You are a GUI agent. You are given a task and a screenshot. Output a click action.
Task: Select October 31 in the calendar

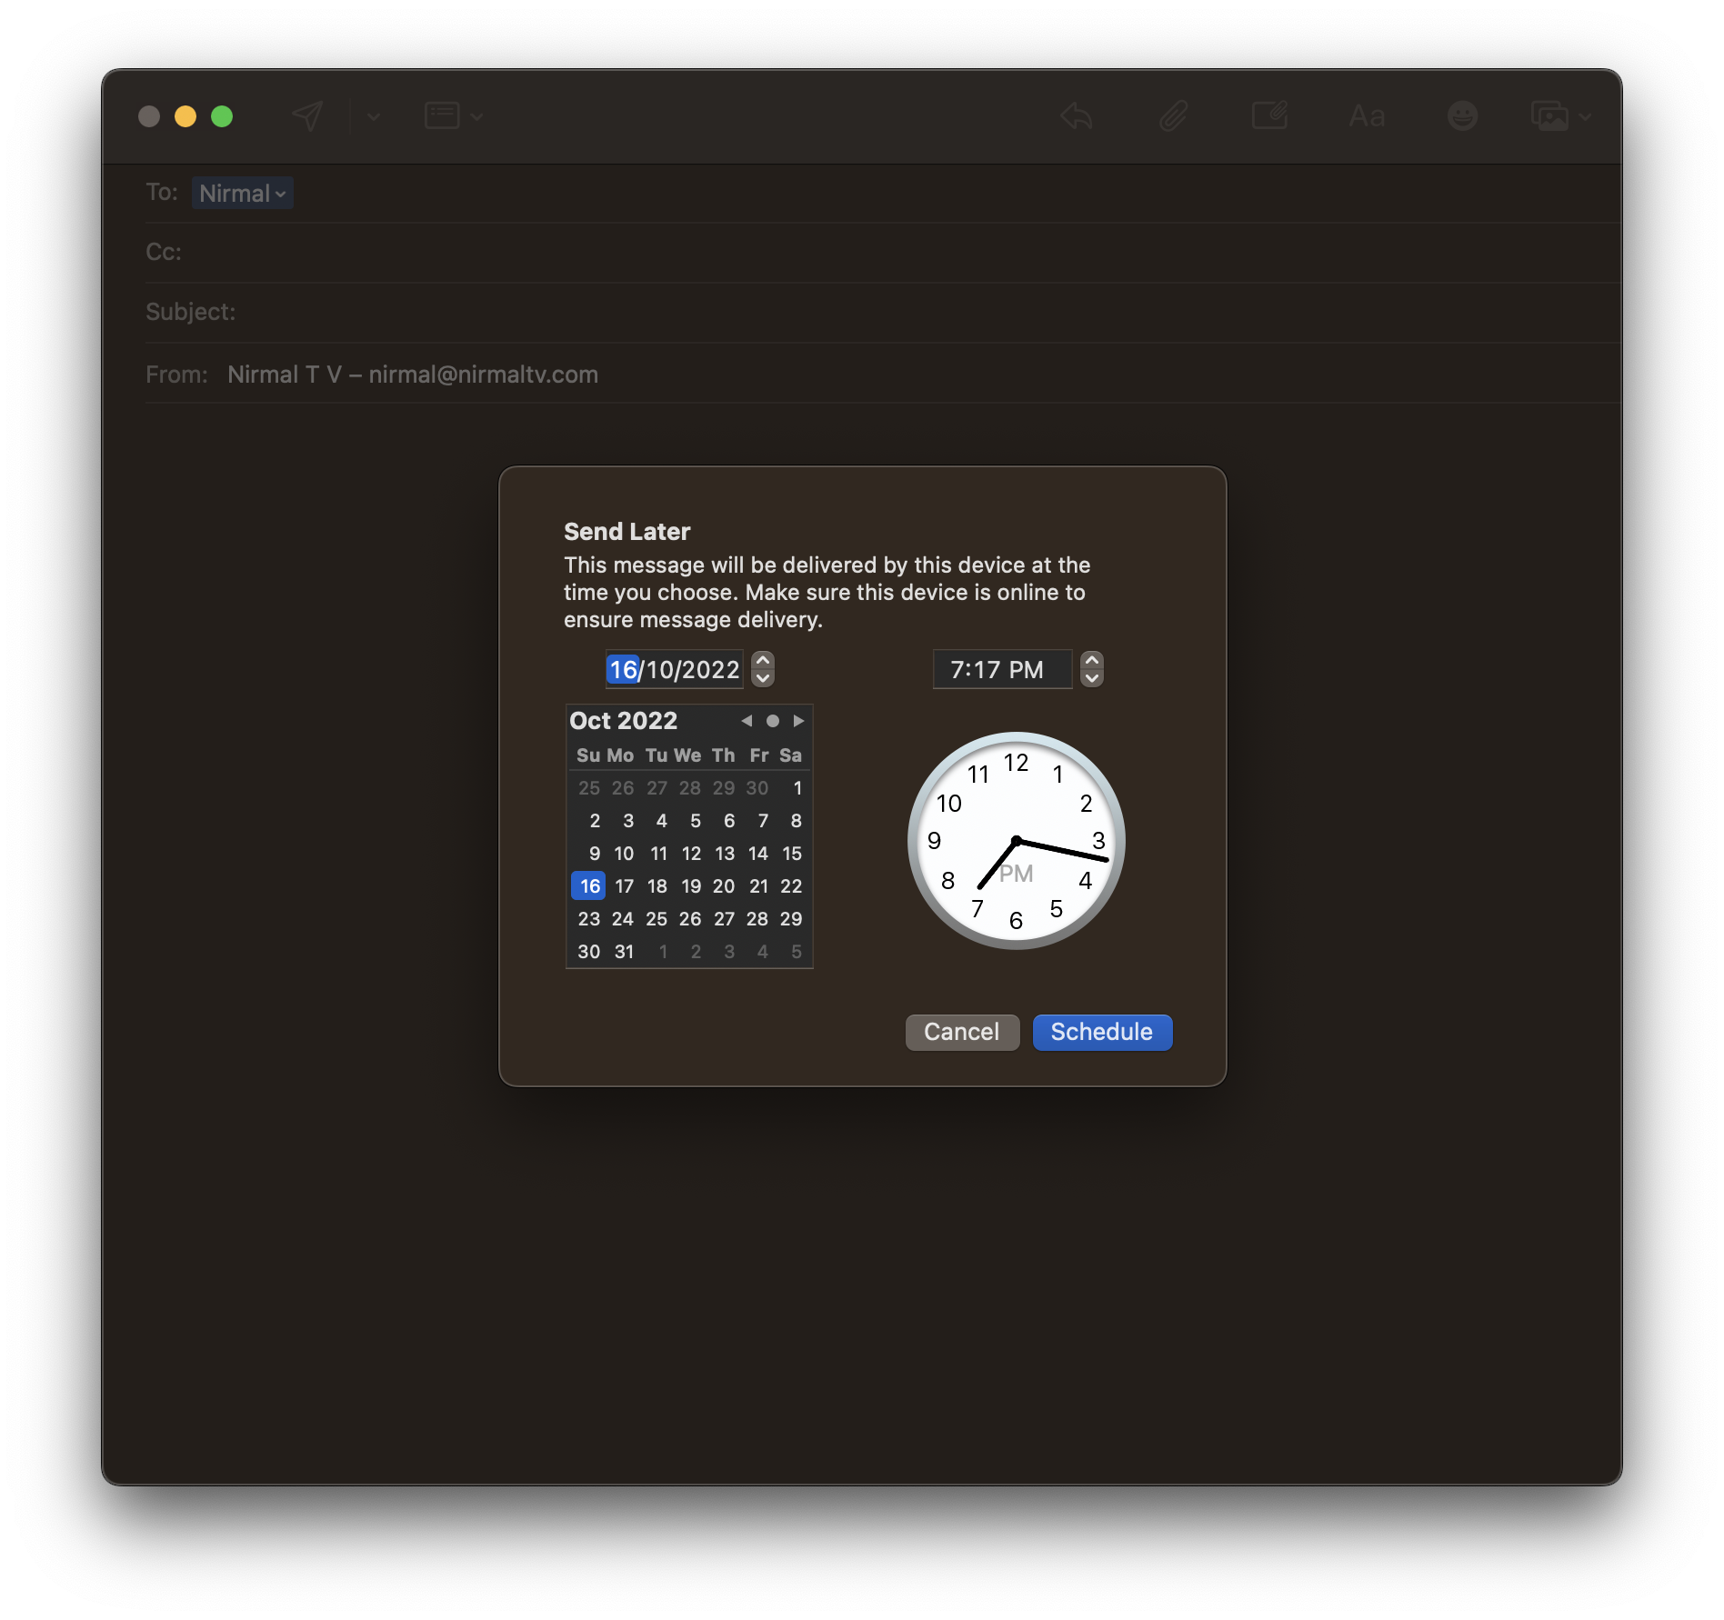pos(624,951)
